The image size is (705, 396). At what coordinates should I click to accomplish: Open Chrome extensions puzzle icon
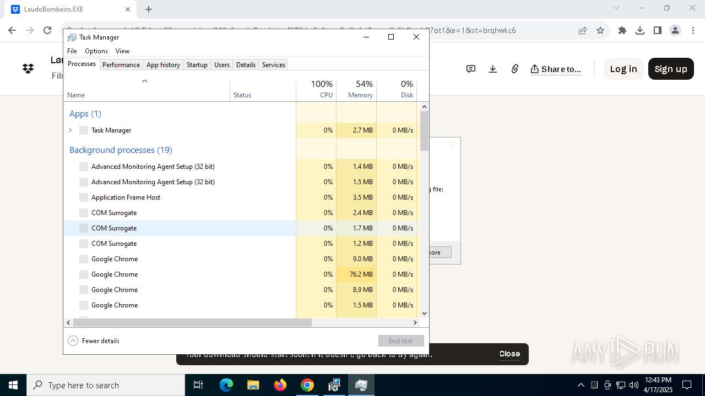coord(622,30)
